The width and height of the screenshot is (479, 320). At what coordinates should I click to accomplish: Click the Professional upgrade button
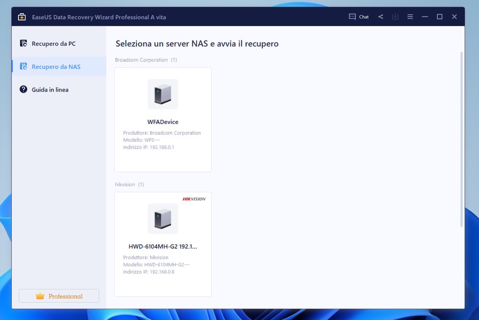59,296
